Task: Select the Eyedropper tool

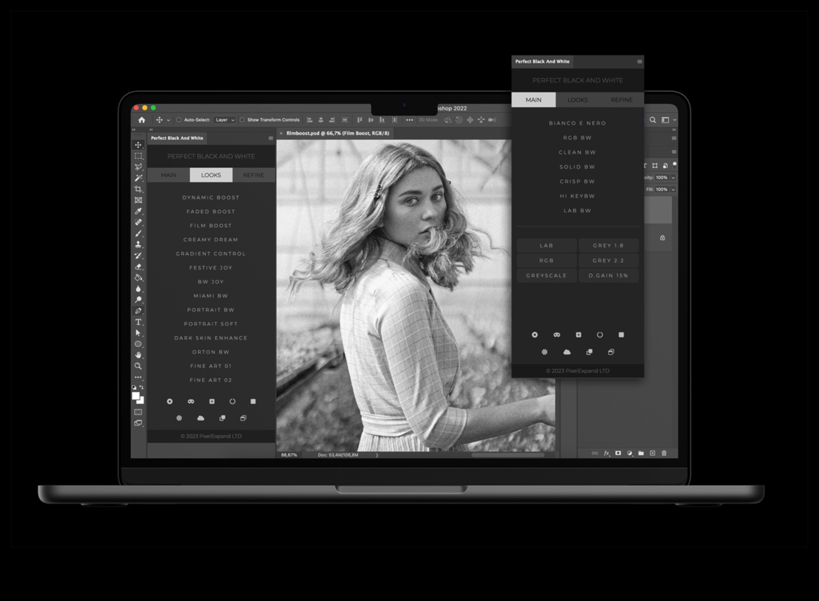Action: [x=138, y=211]
